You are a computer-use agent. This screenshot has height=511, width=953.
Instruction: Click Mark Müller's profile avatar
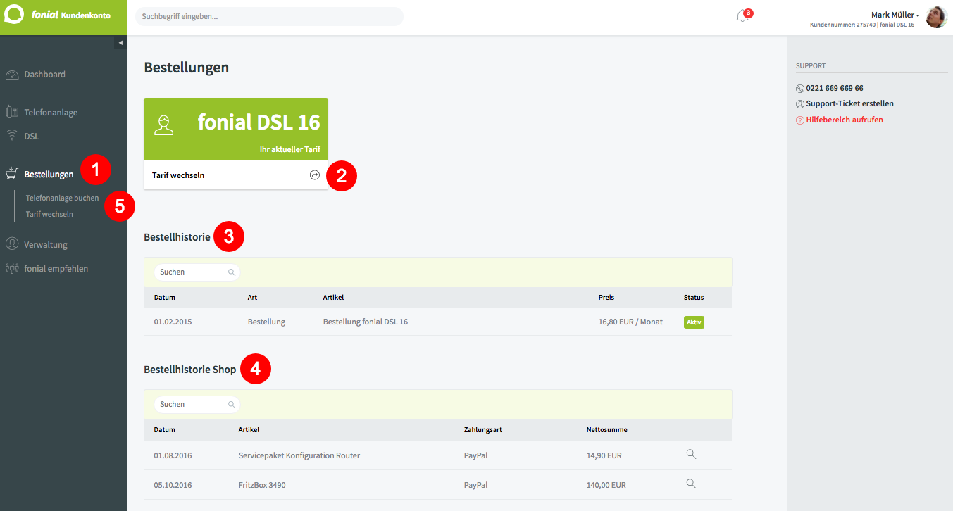point(936,17)
